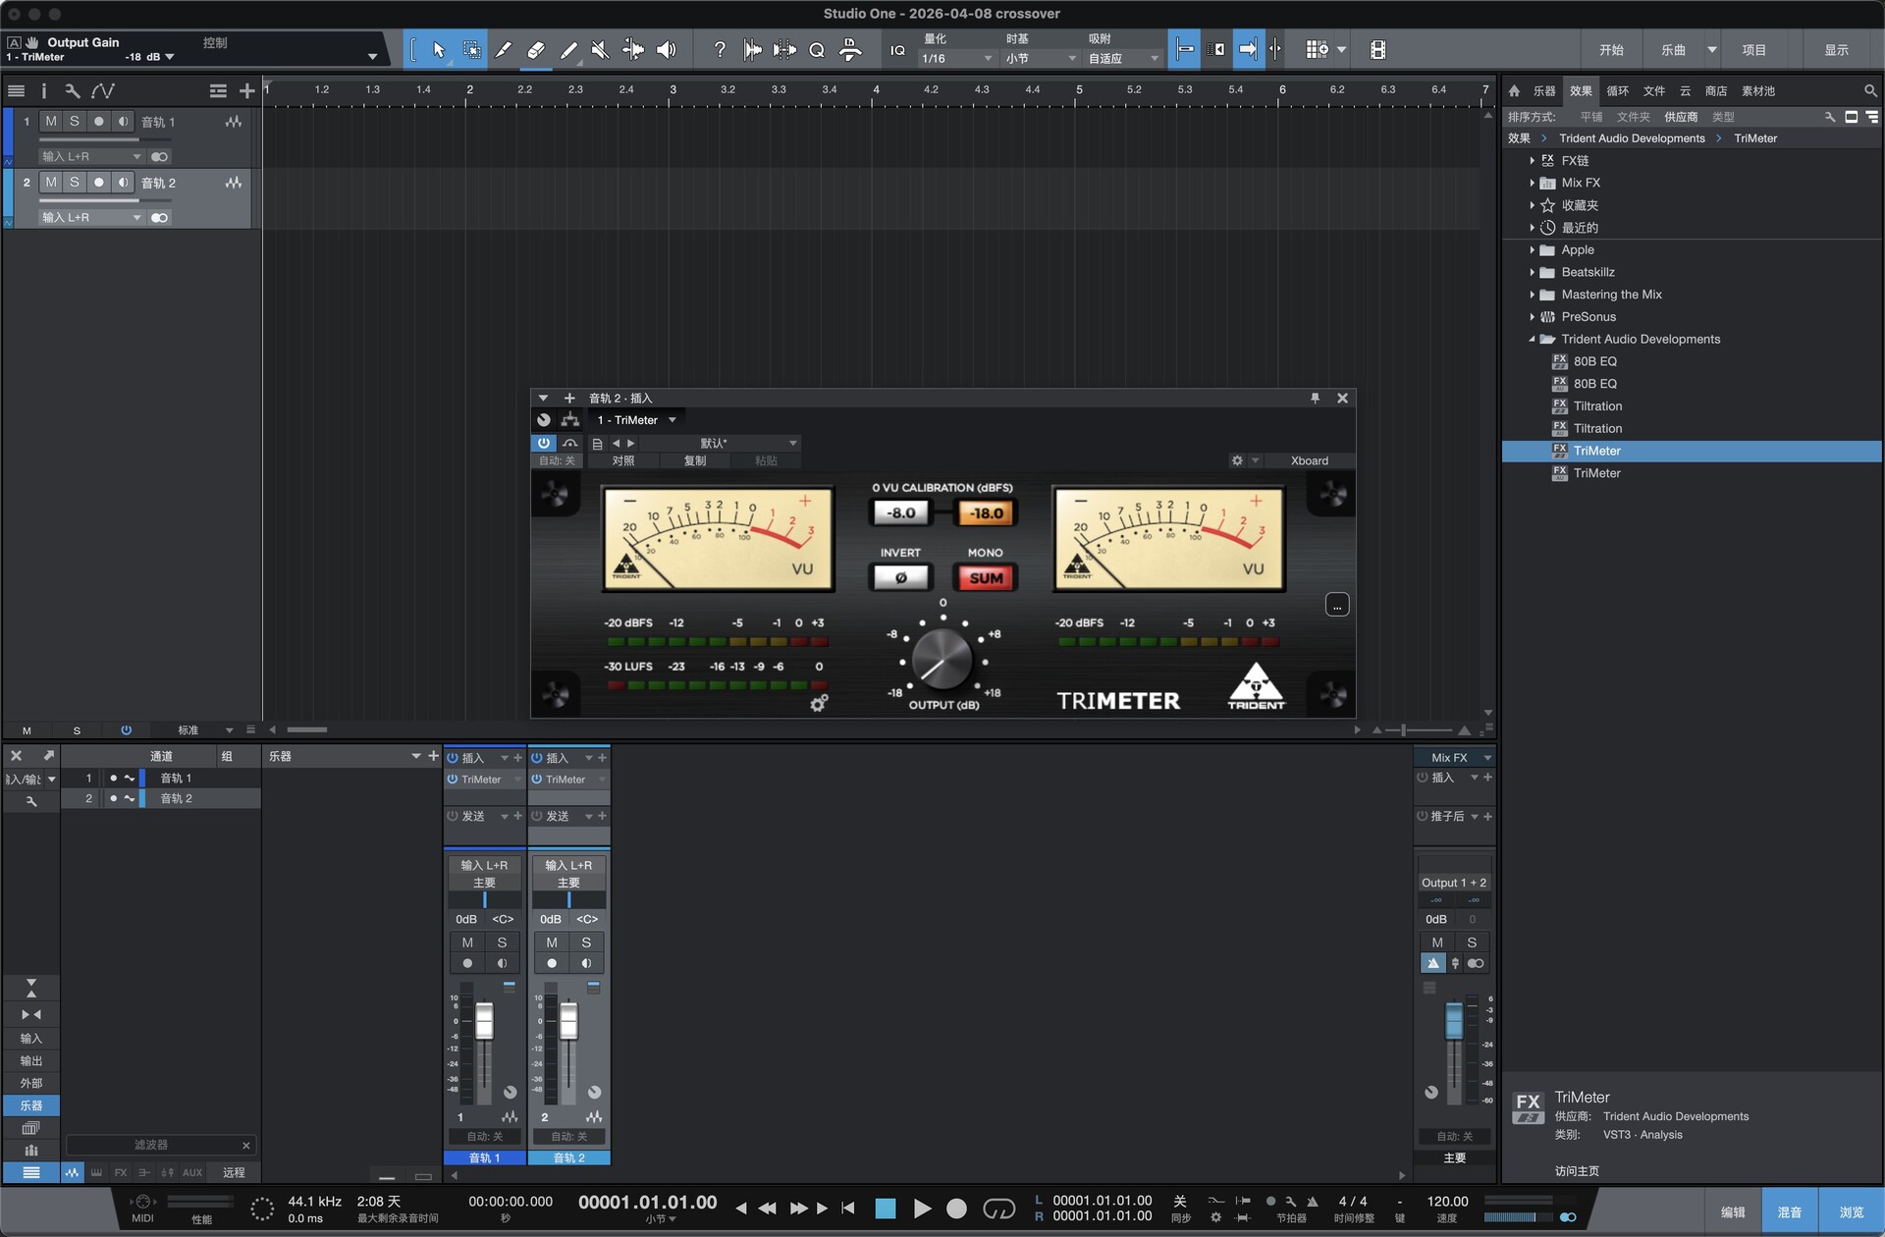Switch to the 混音 view at bottom right
Image resolution: width=1885 pixels, height=1237 pixels.
coord(1790,1210)
